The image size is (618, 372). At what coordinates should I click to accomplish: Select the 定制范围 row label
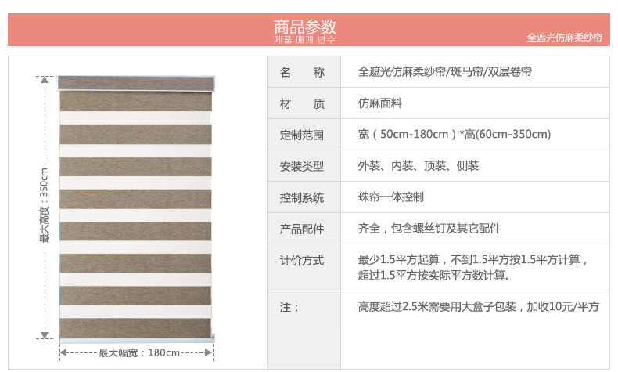pyautogui.click(x=301, y=135)
